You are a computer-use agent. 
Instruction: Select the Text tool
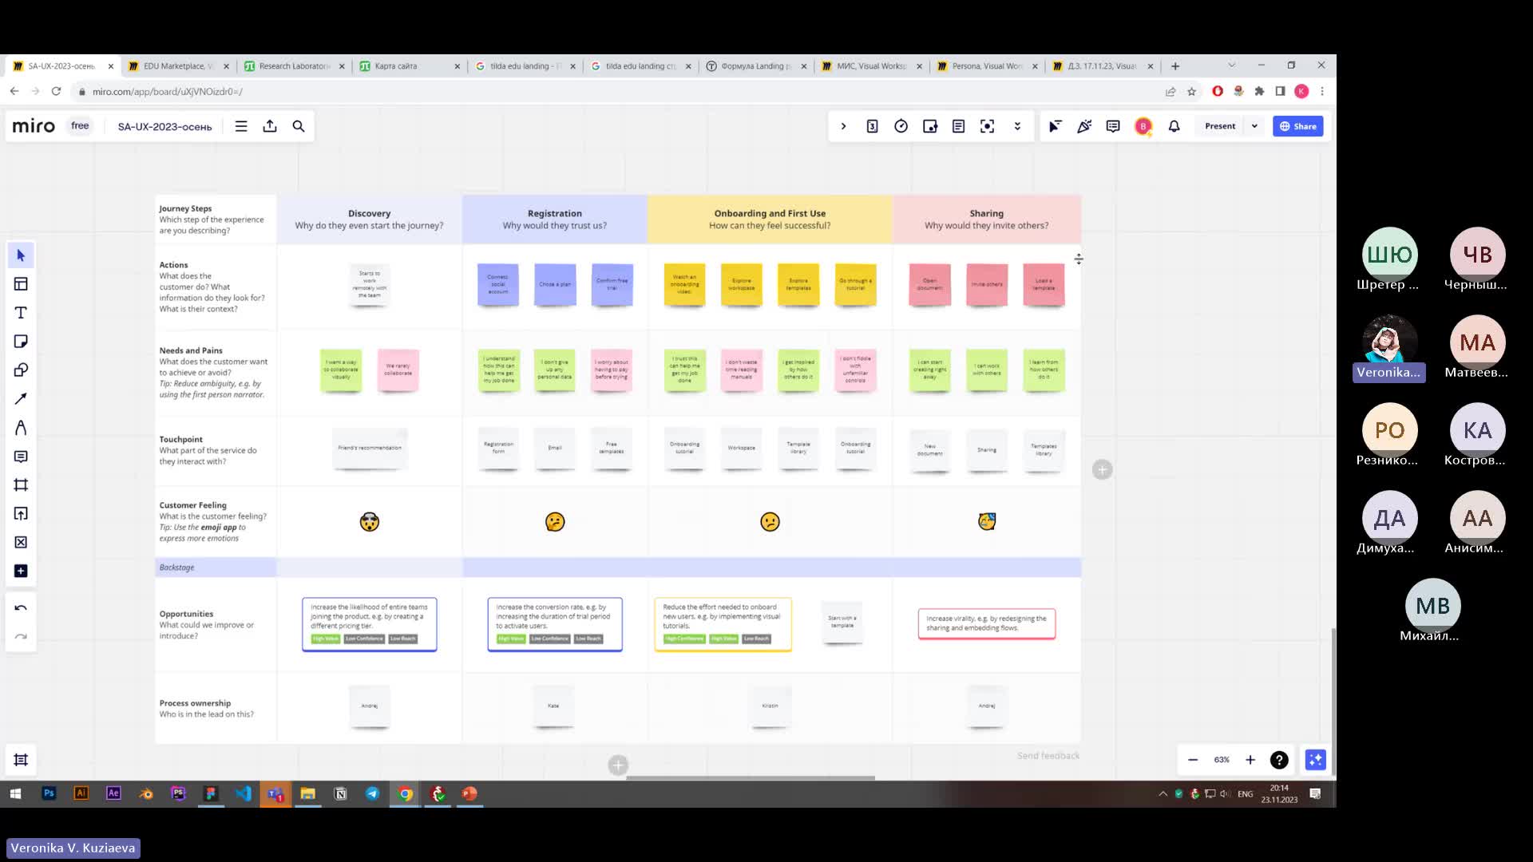click(21, 313)
